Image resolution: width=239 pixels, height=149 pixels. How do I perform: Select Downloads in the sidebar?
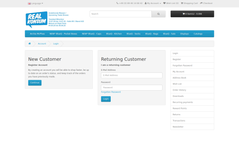click(192, 96)
